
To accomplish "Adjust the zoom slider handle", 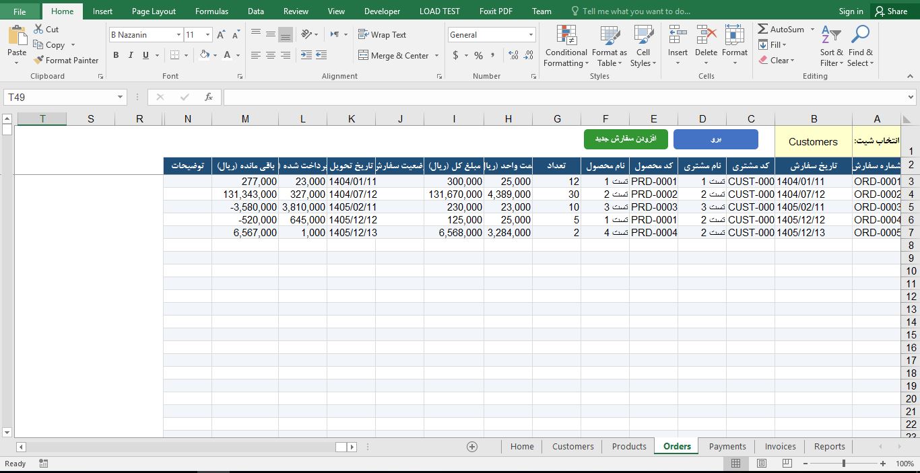I will click(843, 464).
